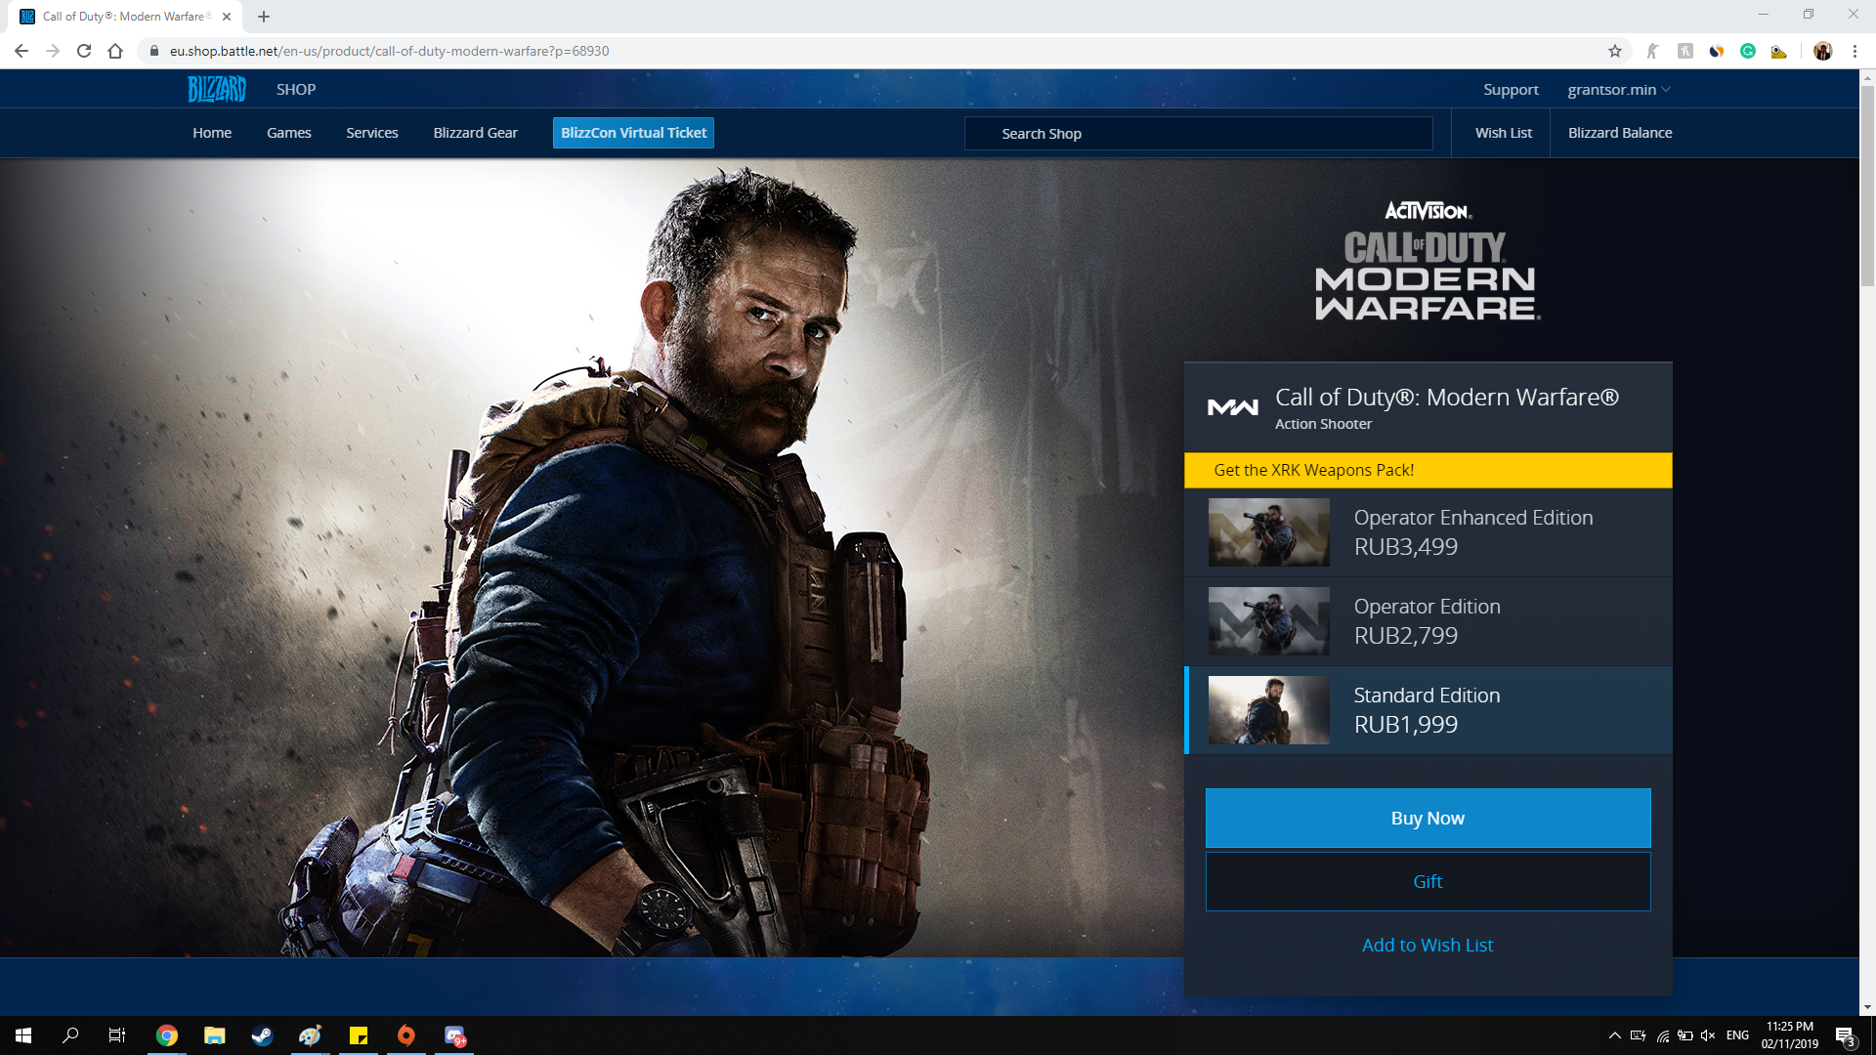Open the Games menu
1876x1055 pixels.
(x=289, y=133)
